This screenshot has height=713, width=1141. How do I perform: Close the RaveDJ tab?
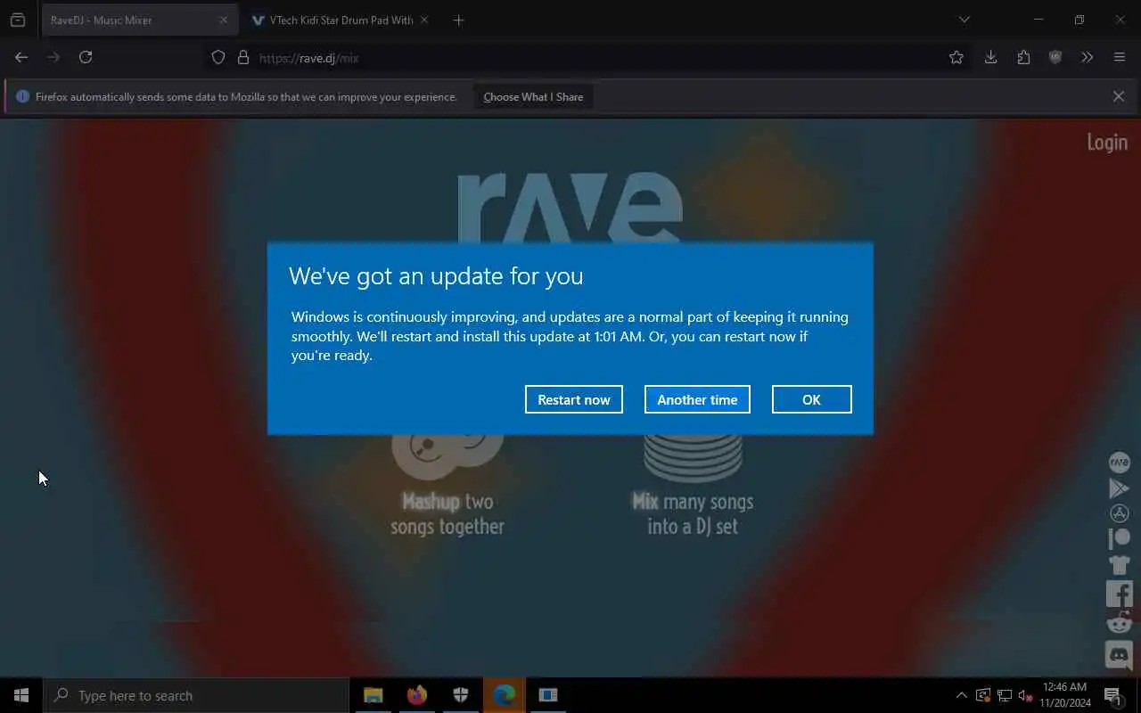point(224,20)
